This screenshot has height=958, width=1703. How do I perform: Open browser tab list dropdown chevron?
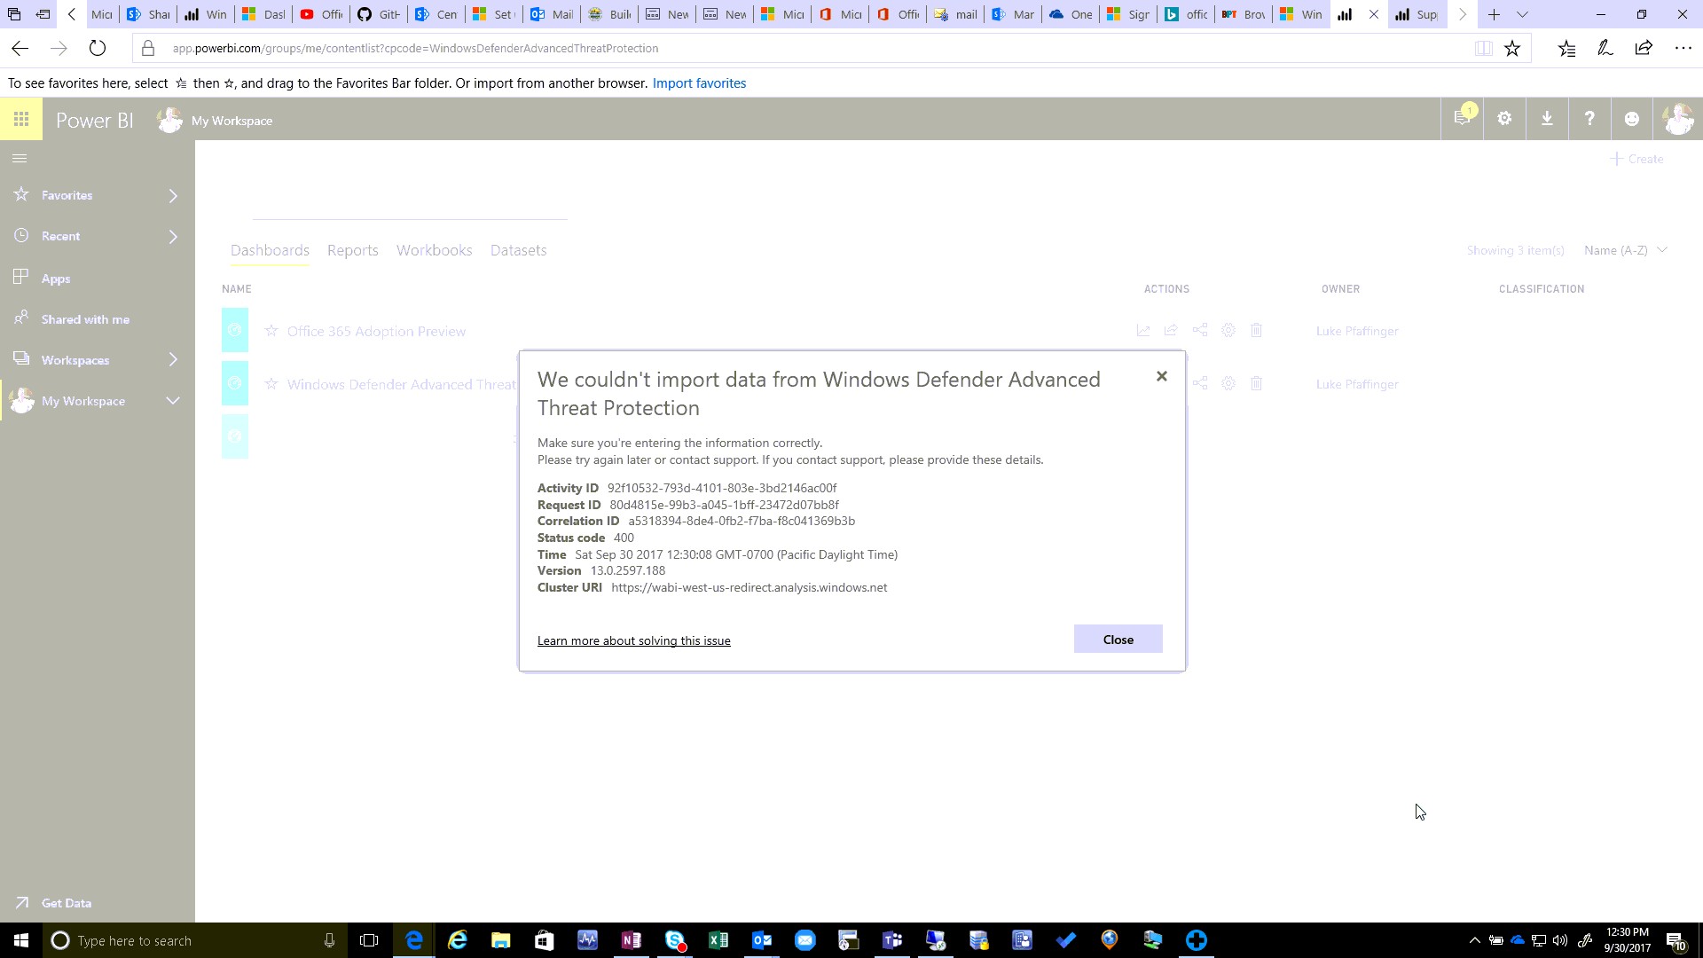[x=1522, y=14]
